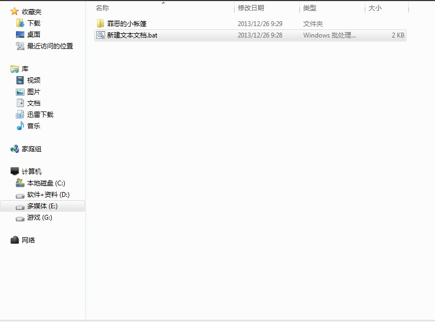The image size is (435, 322).
Task: Open the Downloads folder icon in sidebar
Action: tap(20, 23)
